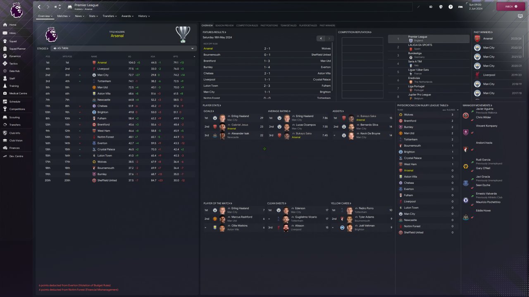Viewport: 529px width, 297px height.
Task: Click the ID button in top bar
Action: pyautogui.click(x=431, y=7)
